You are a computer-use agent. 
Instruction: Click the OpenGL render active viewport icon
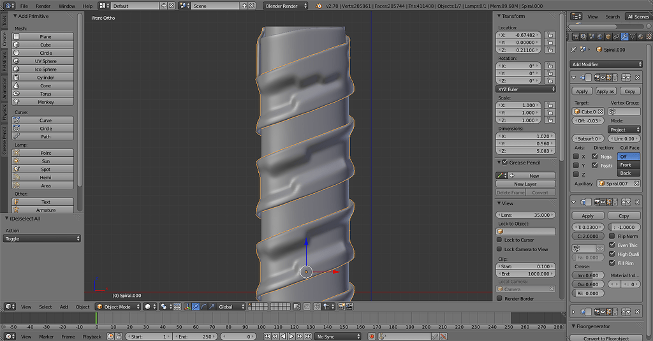coord(342,307)
